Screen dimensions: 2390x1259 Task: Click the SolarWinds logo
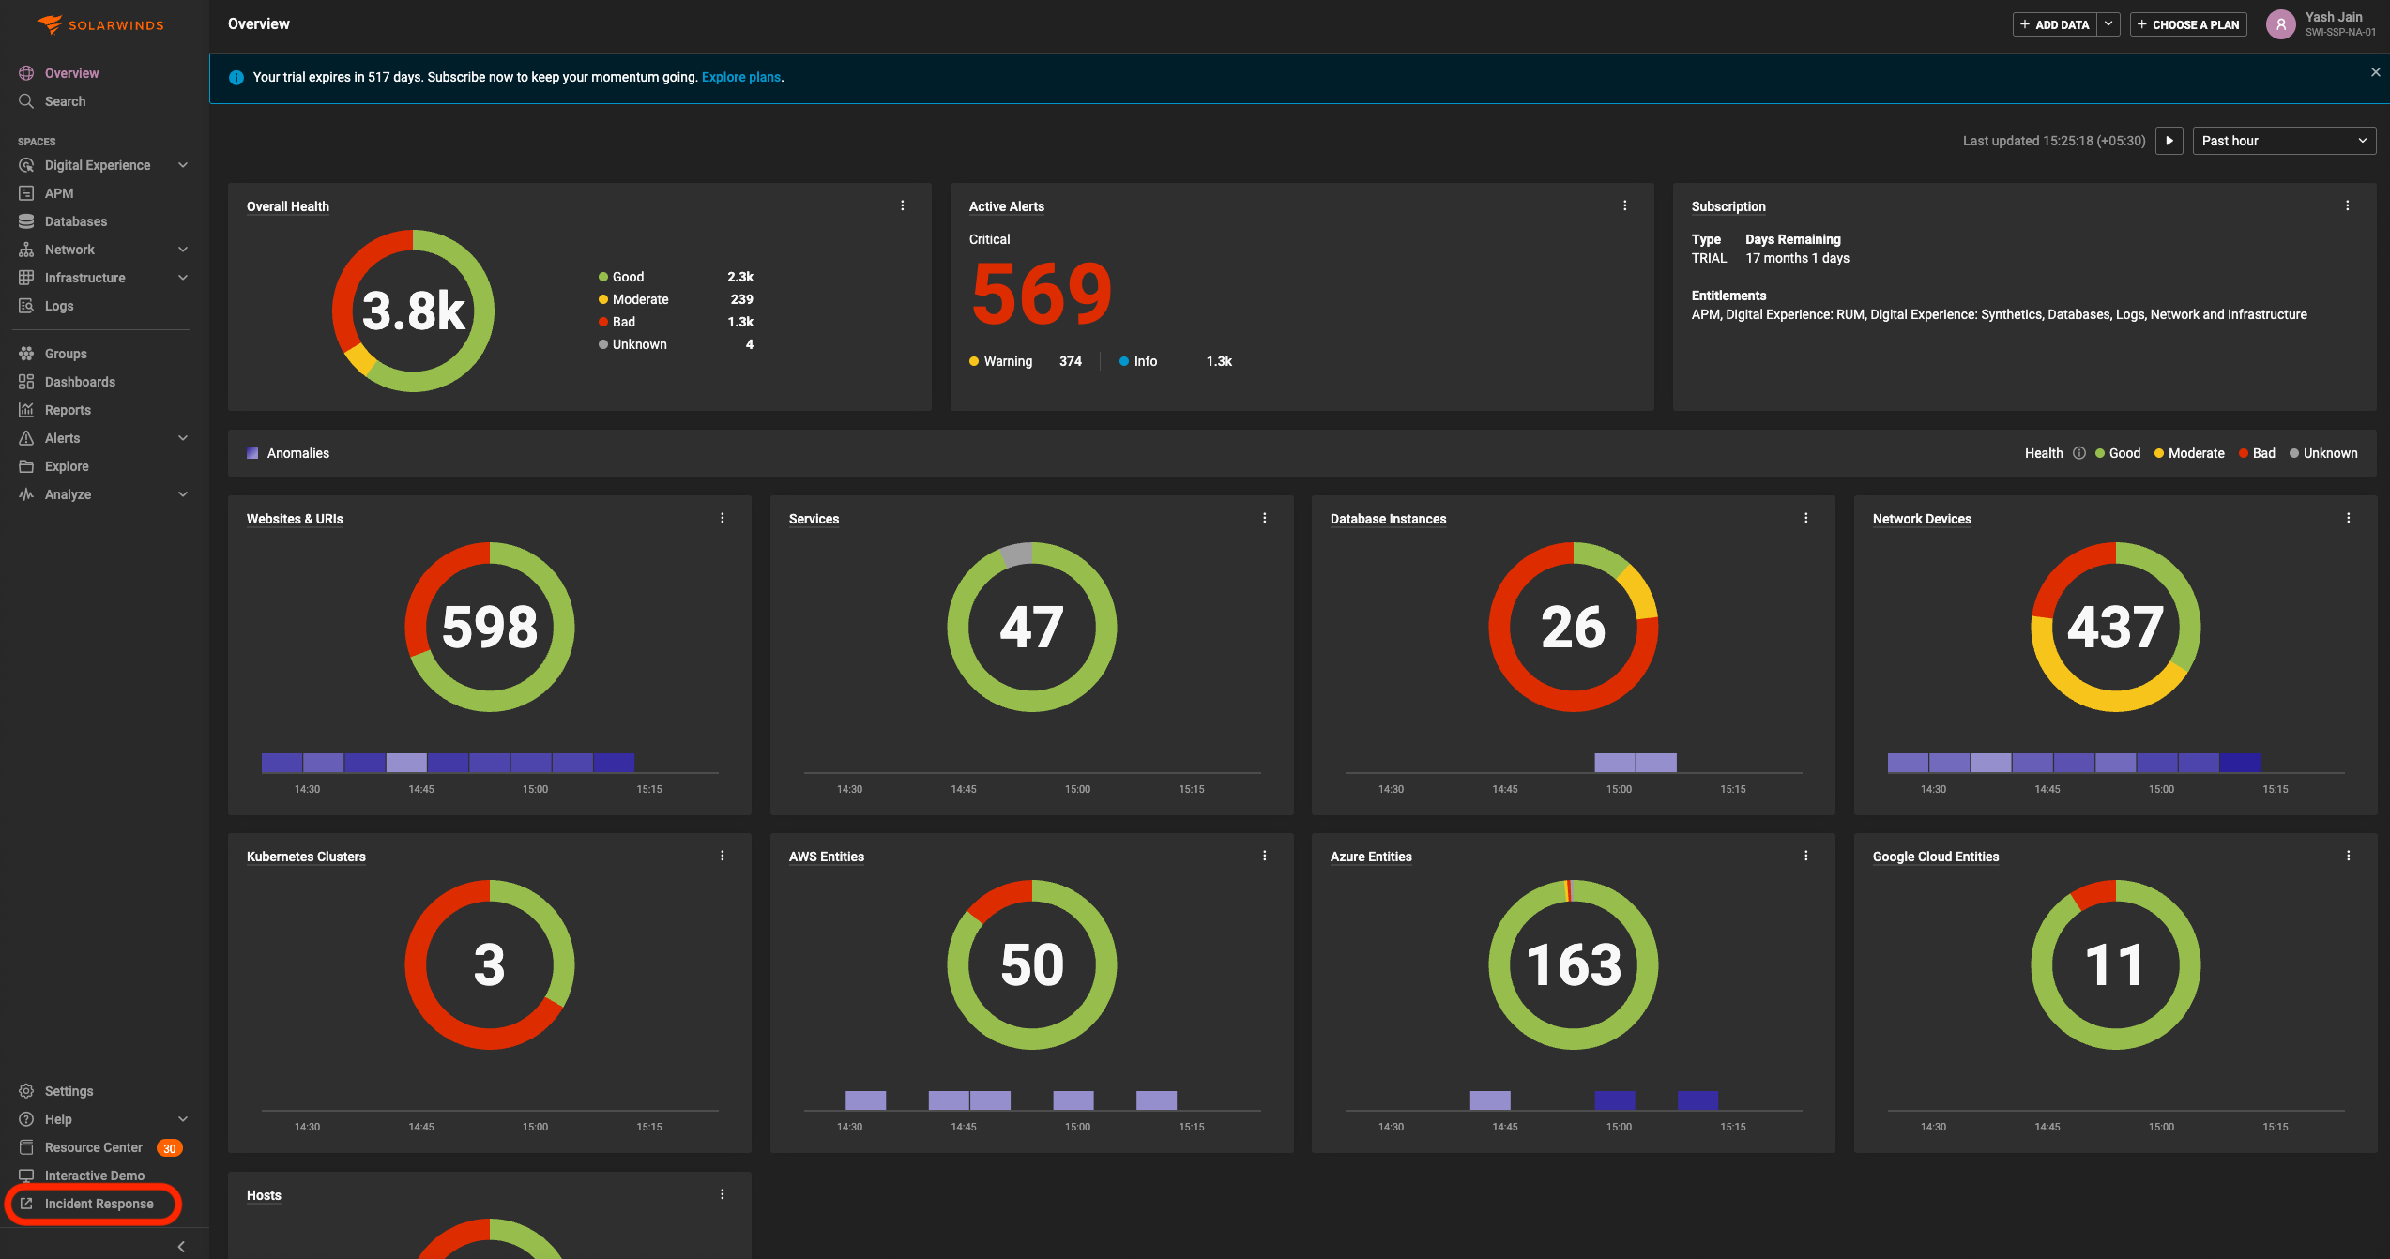(100, 24)
